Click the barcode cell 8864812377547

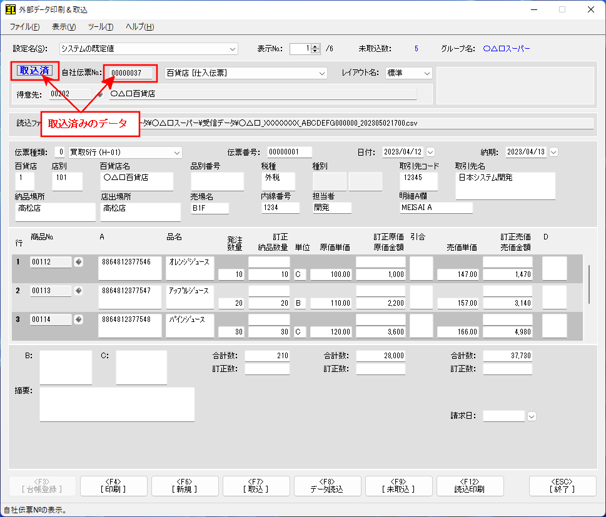tap(130, 297)
